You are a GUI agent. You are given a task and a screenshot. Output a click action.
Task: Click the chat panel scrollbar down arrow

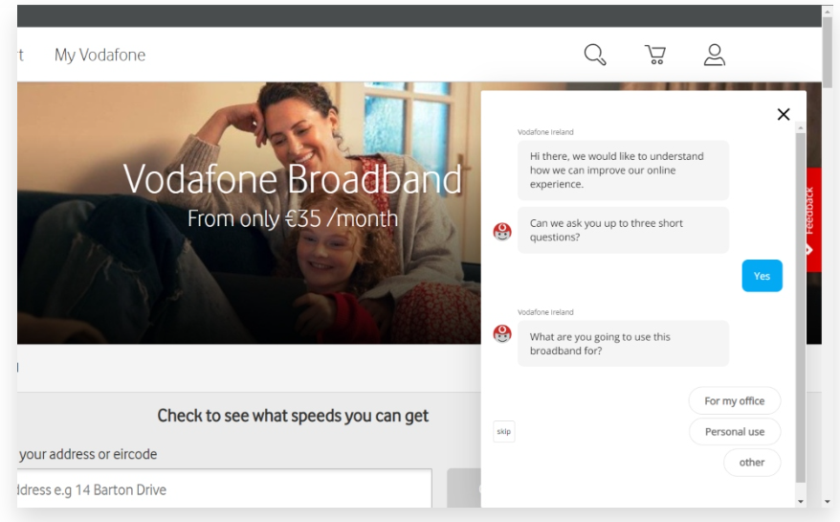[801, 502]
